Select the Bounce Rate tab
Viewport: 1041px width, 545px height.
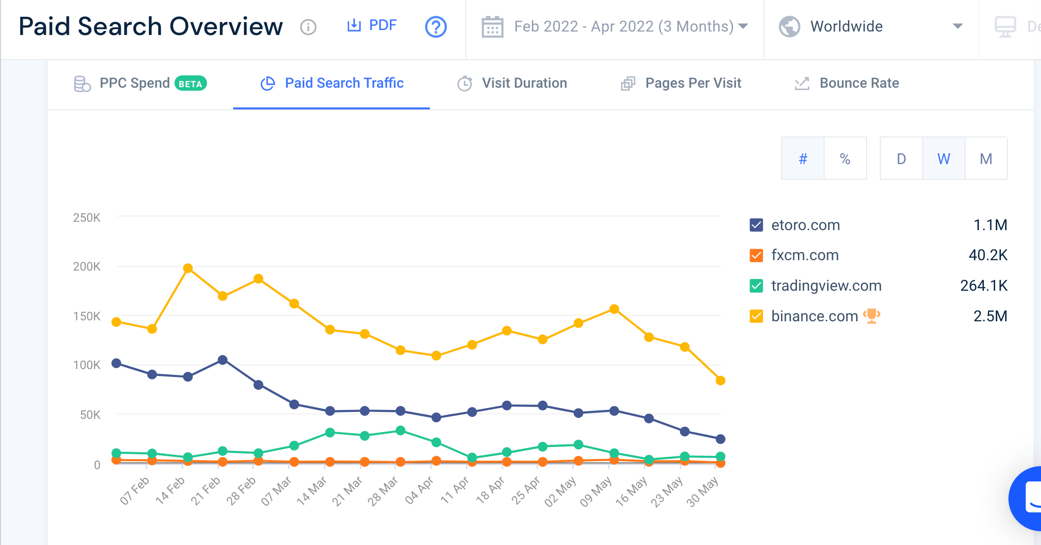pos(859,83)
